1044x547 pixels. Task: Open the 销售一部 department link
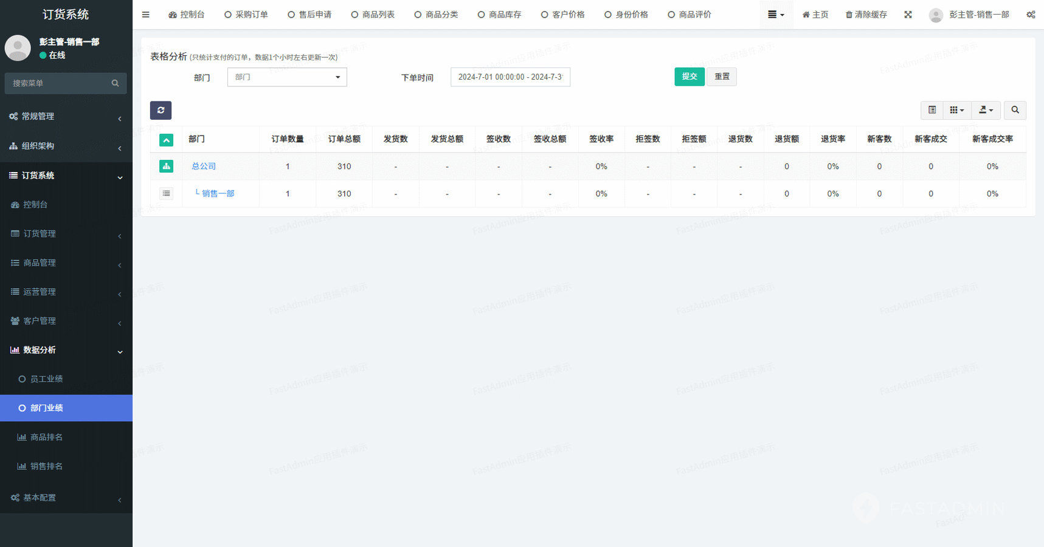(218, 193)
